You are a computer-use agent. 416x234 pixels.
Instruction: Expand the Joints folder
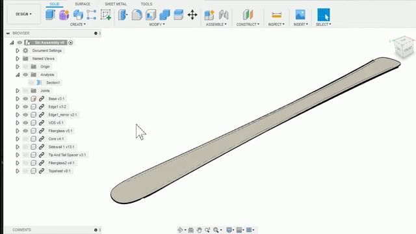[18, 91]
